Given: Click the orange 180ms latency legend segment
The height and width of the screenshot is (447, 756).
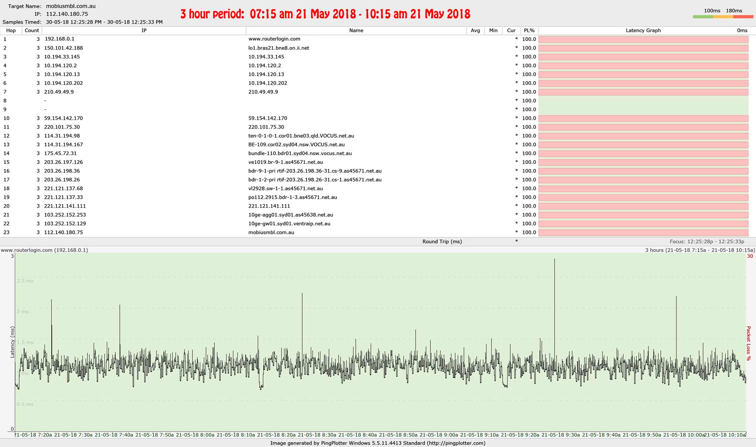Looking at the screenshot, I should pos(723,17).
